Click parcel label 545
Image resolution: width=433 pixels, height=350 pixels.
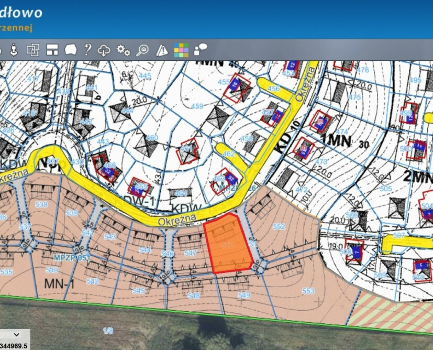pyautogui.click(x=139, y=291)
